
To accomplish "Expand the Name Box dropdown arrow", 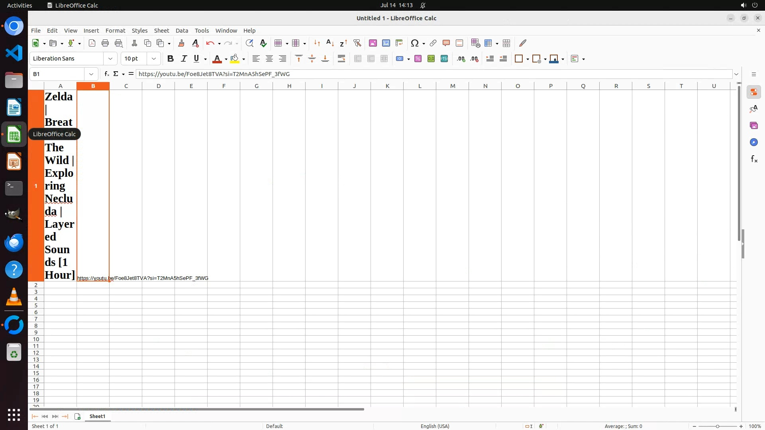I will pyautogui.click(x=91, y=74).
